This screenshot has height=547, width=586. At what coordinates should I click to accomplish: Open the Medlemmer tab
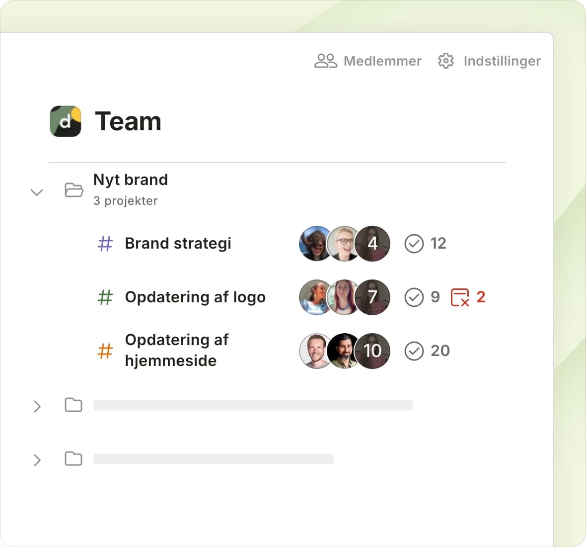pos(382,61)
